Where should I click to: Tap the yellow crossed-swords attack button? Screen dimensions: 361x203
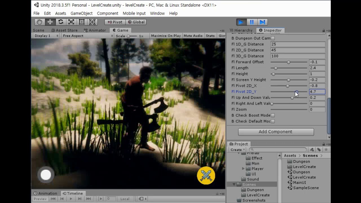206,176
